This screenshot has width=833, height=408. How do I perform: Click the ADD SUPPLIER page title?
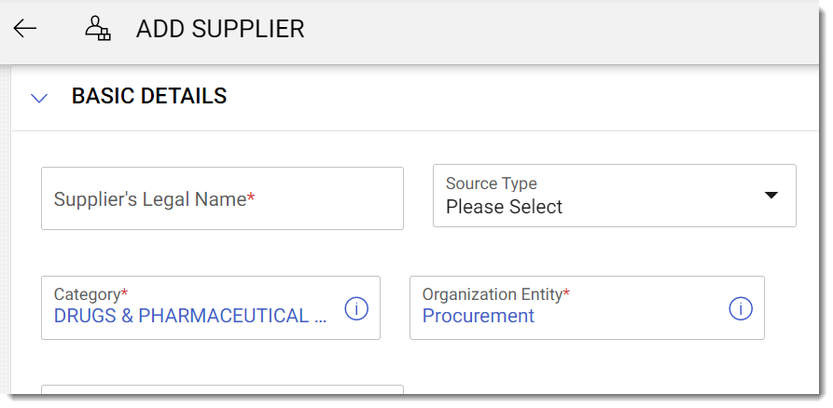click(220, 29)
